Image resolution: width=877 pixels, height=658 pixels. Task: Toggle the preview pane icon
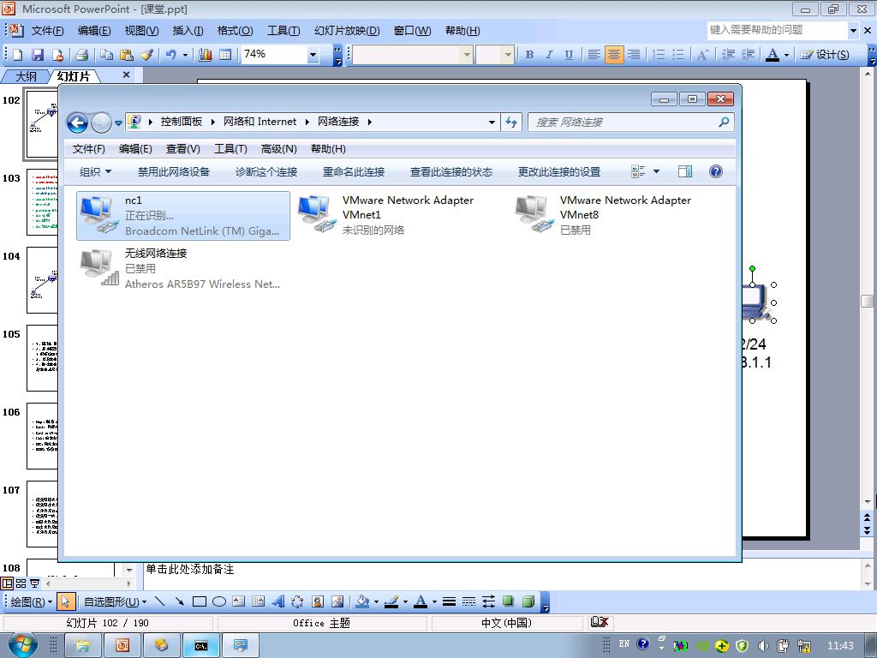[685, 171]
